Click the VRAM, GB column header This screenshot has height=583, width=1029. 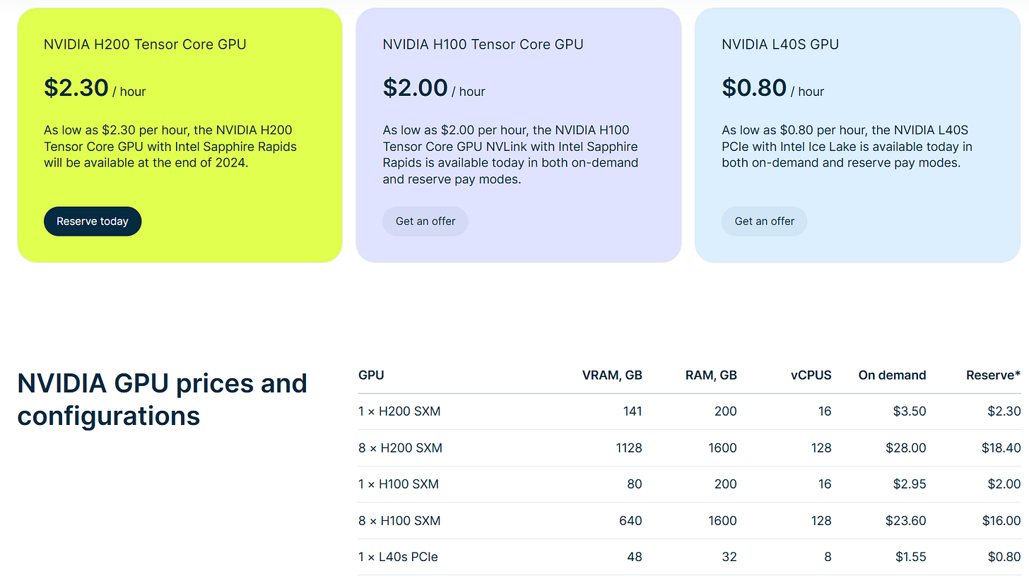[613, 375]
